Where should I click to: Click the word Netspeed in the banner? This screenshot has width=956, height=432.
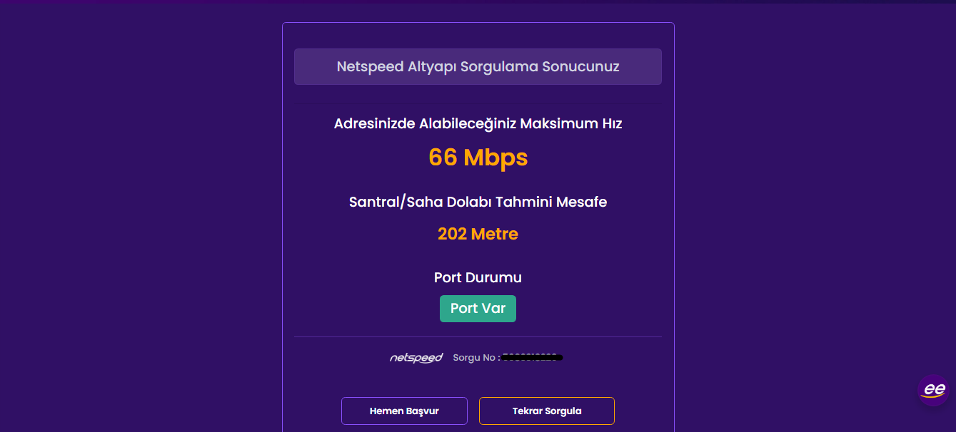tap(370, 67)
